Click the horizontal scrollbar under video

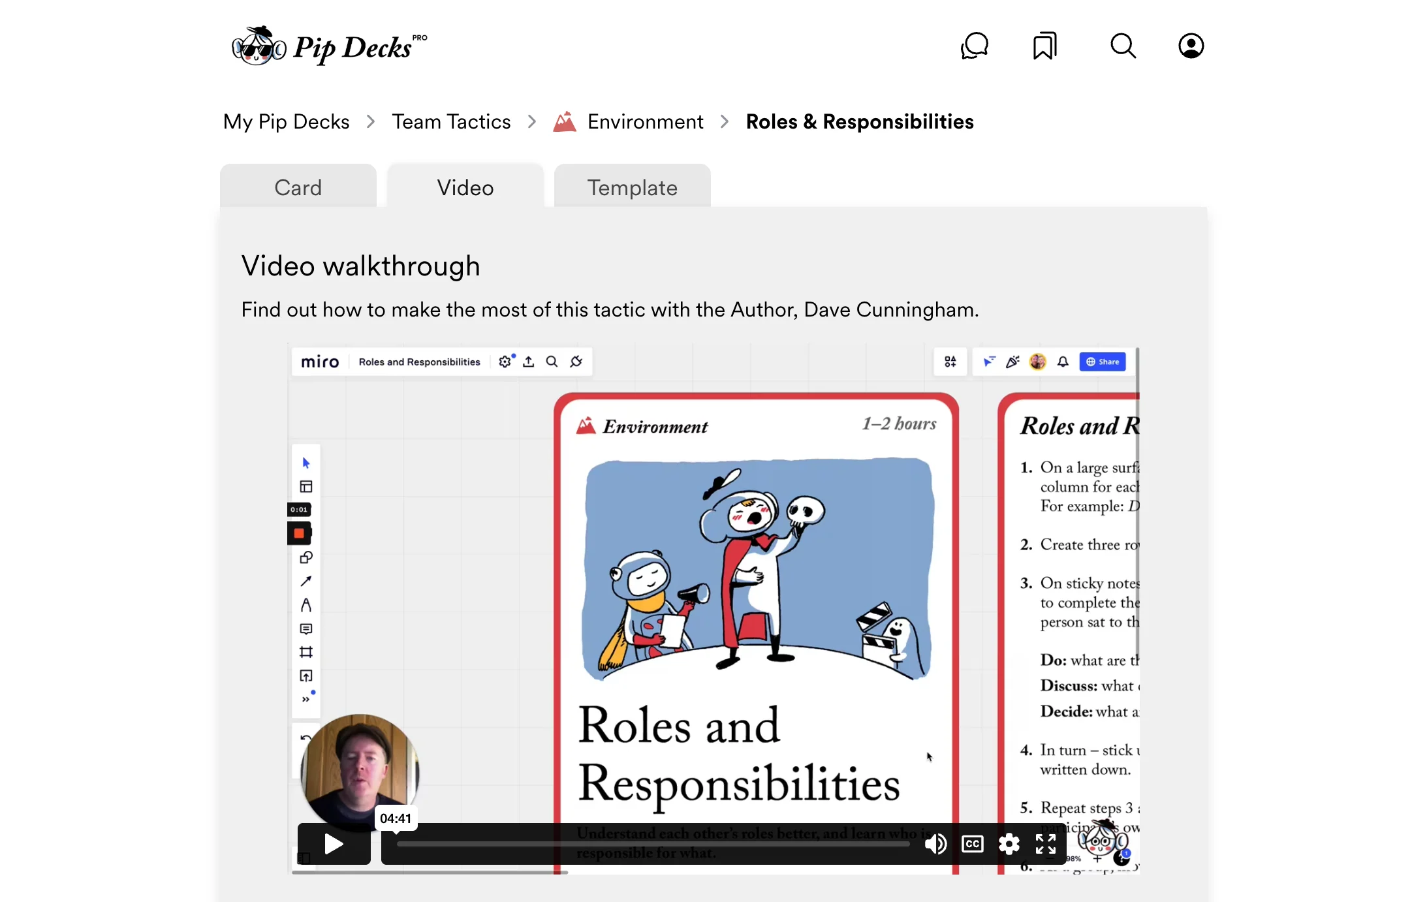(430, 872)
